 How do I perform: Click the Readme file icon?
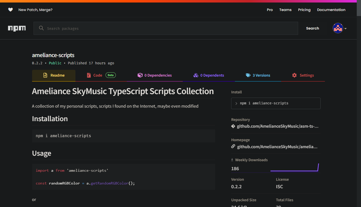45,75
